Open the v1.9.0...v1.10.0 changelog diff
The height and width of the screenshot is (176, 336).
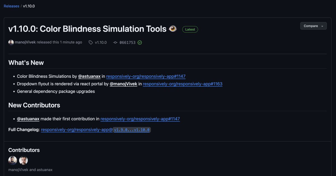click(132, 130)
